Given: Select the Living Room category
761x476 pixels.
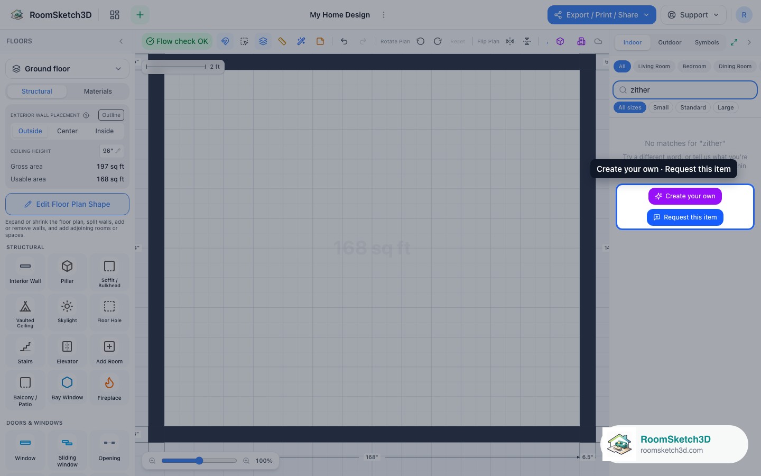Looking at the screenshot, I should (654, 67).
